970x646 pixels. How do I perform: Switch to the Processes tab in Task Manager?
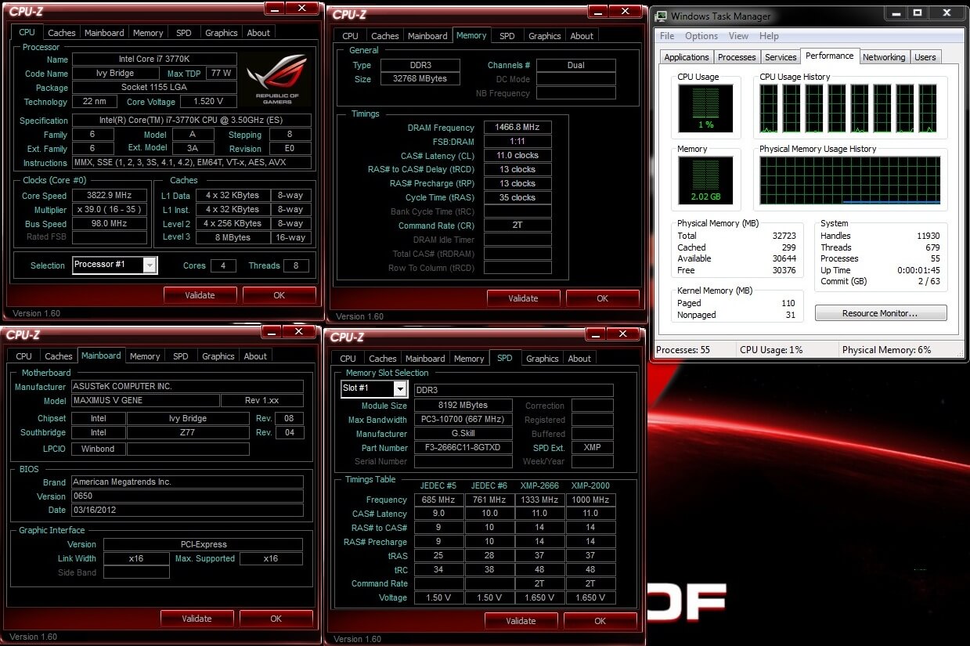pyautogui.click(x=737, y=57)
